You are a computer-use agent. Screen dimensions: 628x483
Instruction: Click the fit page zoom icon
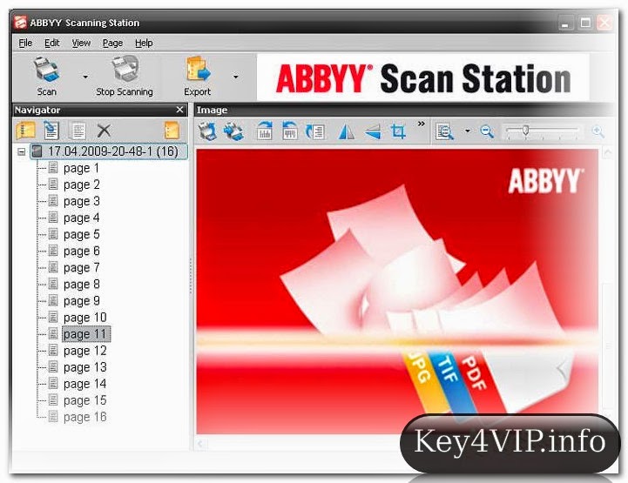[444, 131]
